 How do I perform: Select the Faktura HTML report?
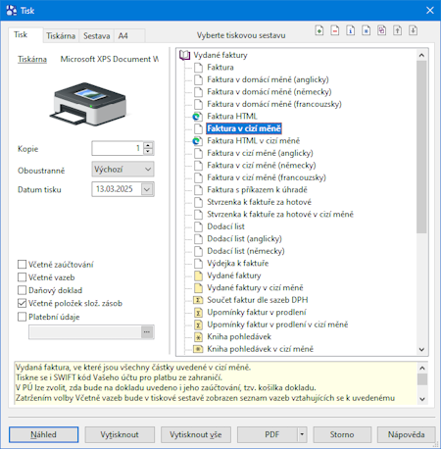(x=232, y=117)
